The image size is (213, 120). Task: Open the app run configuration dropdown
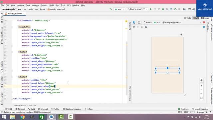pyautogui.click(x=119, y=9)
